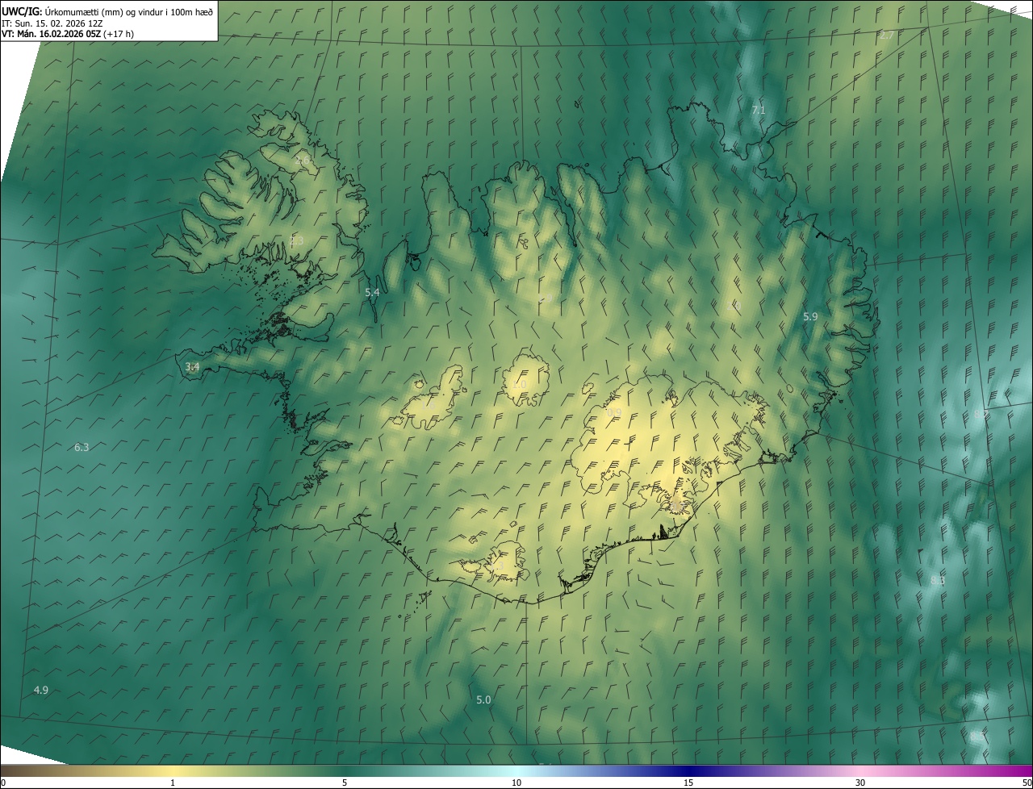
Task: Click the map value label '5.0'
Action: (483, 699)
